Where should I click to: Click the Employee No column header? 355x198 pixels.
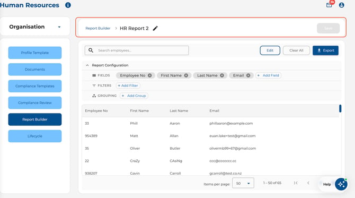(96, 111)
